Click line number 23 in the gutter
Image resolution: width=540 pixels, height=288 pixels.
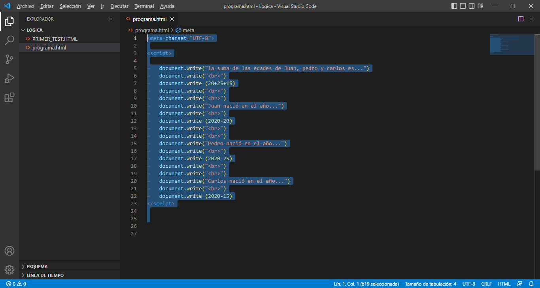tap(134, 203)
